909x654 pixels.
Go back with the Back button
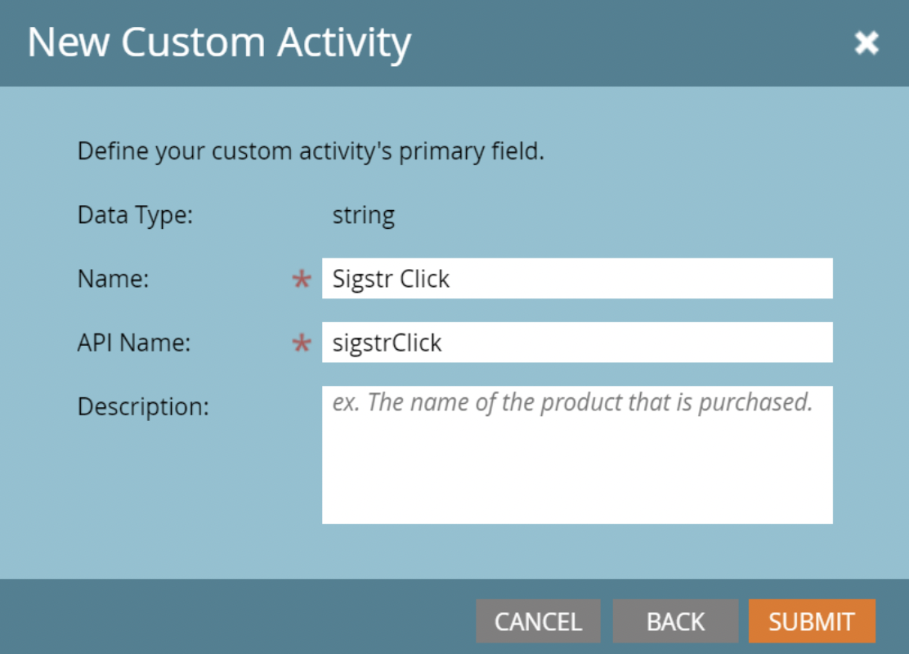[x=675, y=621]
